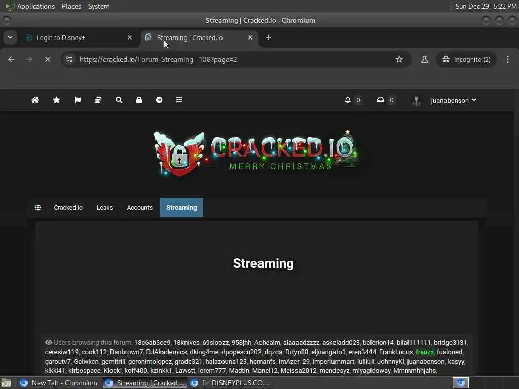Click the Streaming forum heading
The width and height of the screenshot is (519, 389).
pos(263,263)
